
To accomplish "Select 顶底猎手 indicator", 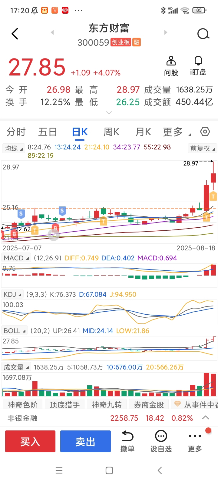I will 65,404.
